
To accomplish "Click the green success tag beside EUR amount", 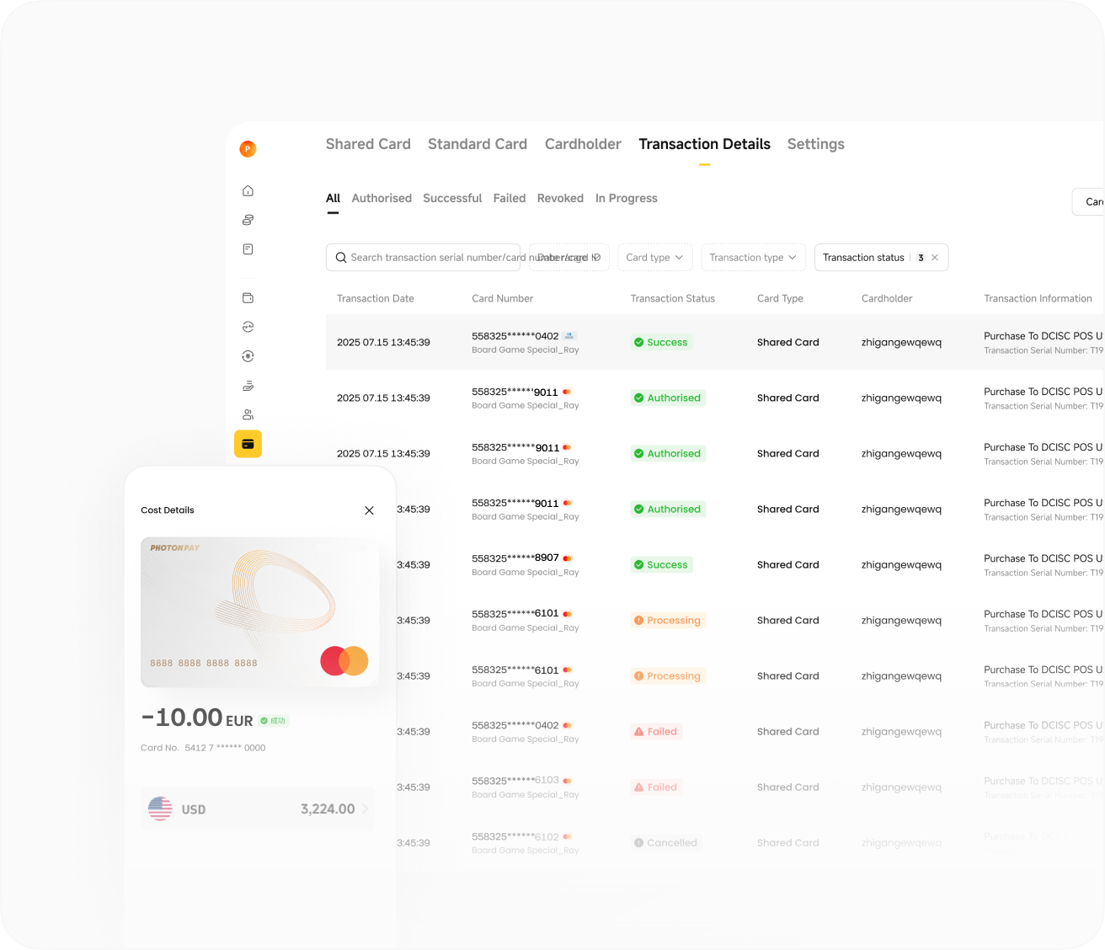I will [x=274, y=721].
